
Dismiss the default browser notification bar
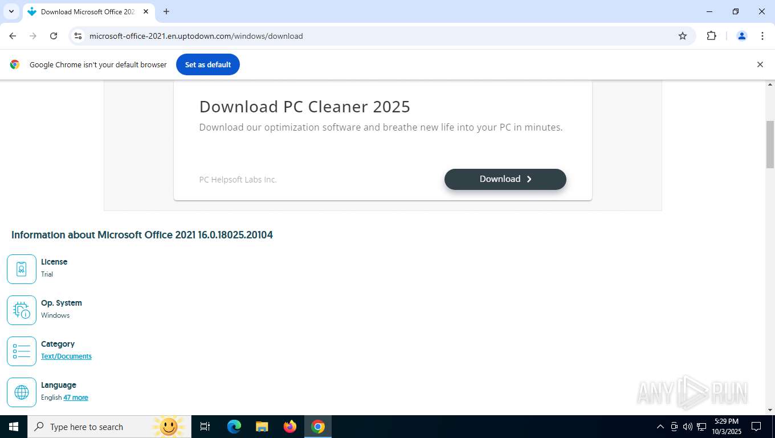[x=760, y=64]
